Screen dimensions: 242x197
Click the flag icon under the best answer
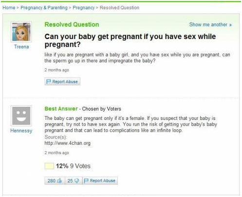86,180
